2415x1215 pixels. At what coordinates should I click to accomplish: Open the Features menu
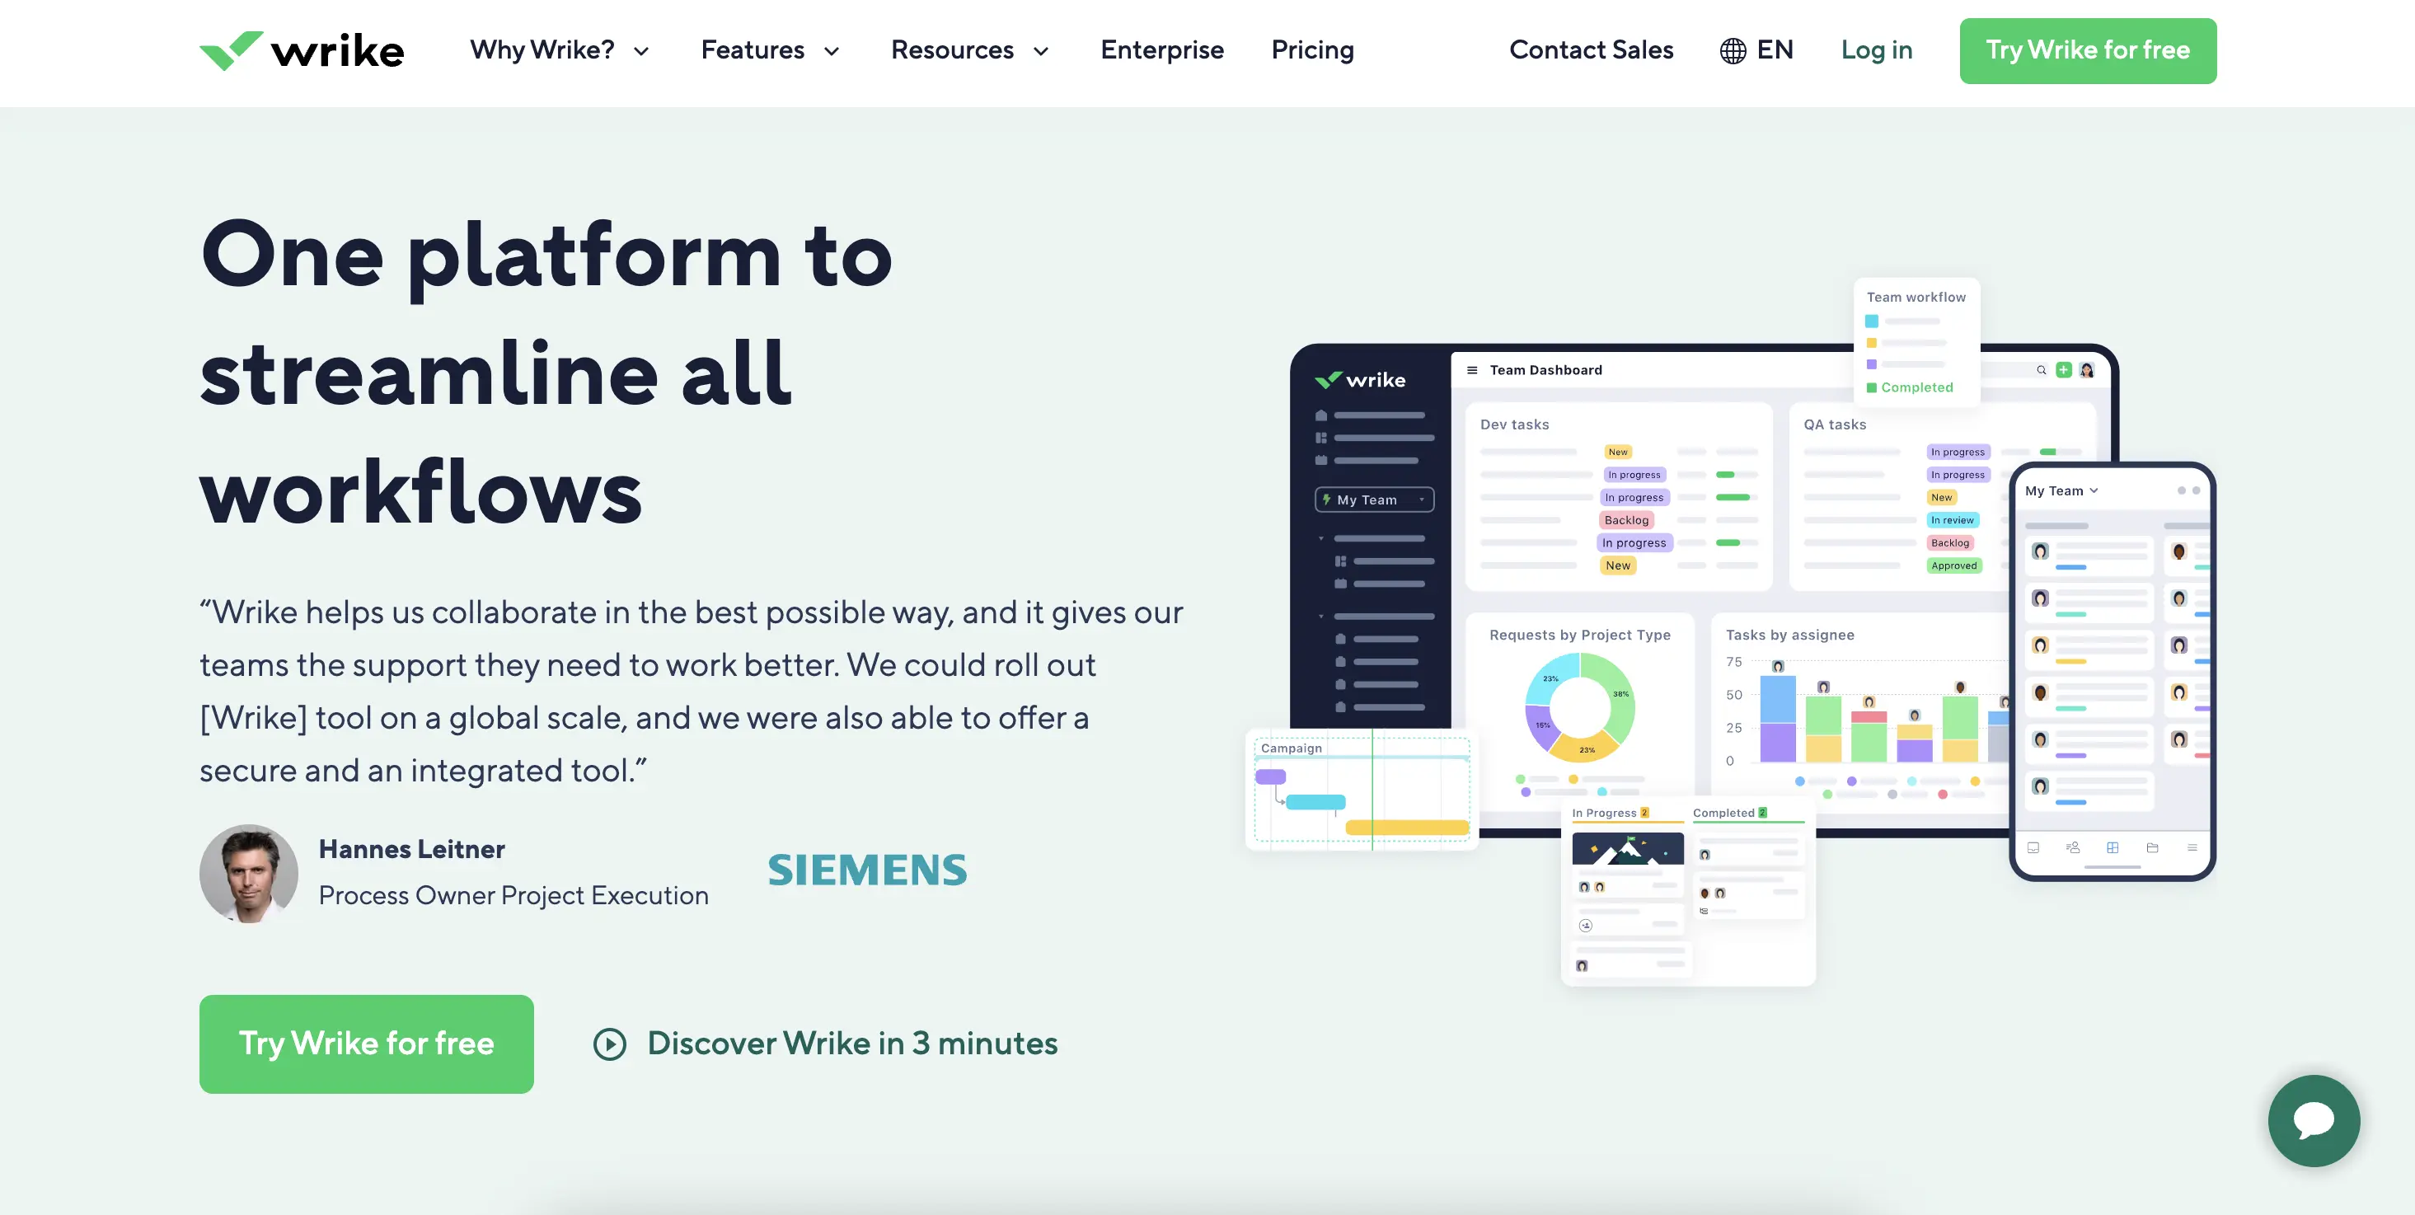click(x=753, y=49)
